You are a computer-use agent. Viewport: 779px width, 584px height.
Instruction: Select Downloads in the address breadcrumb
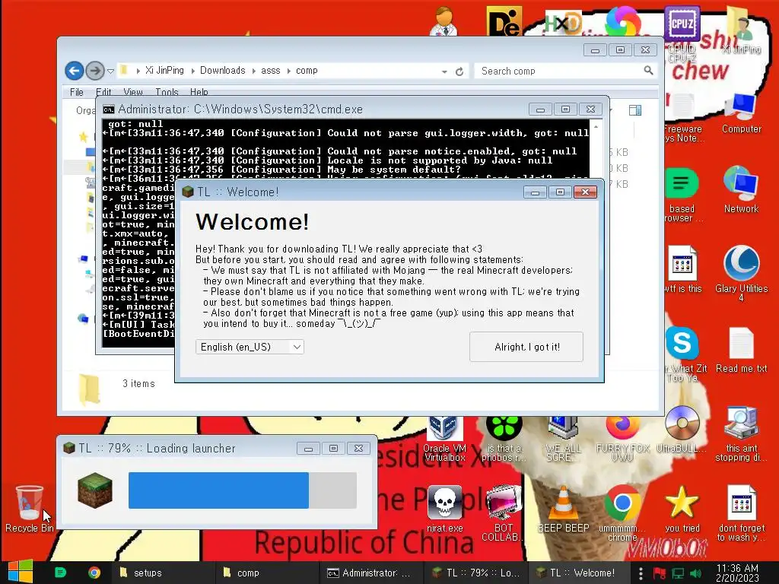tap(223, 71)
